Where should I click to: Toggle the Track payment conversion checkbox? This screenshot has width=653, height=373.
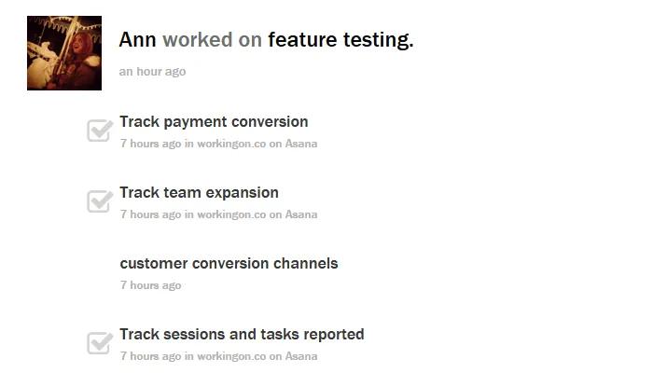tap(100, 131)
